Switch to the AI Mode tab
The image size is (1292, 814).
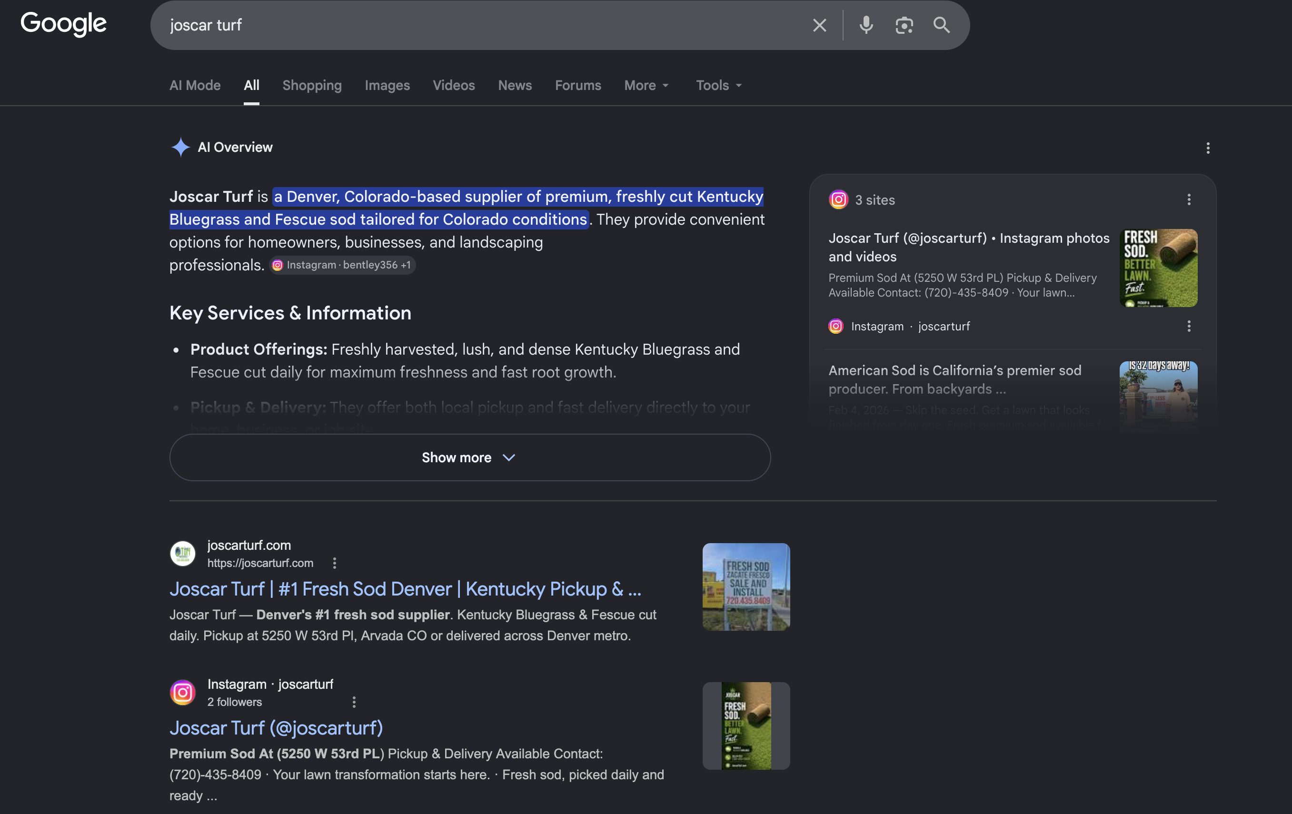(x=195, y=85)
